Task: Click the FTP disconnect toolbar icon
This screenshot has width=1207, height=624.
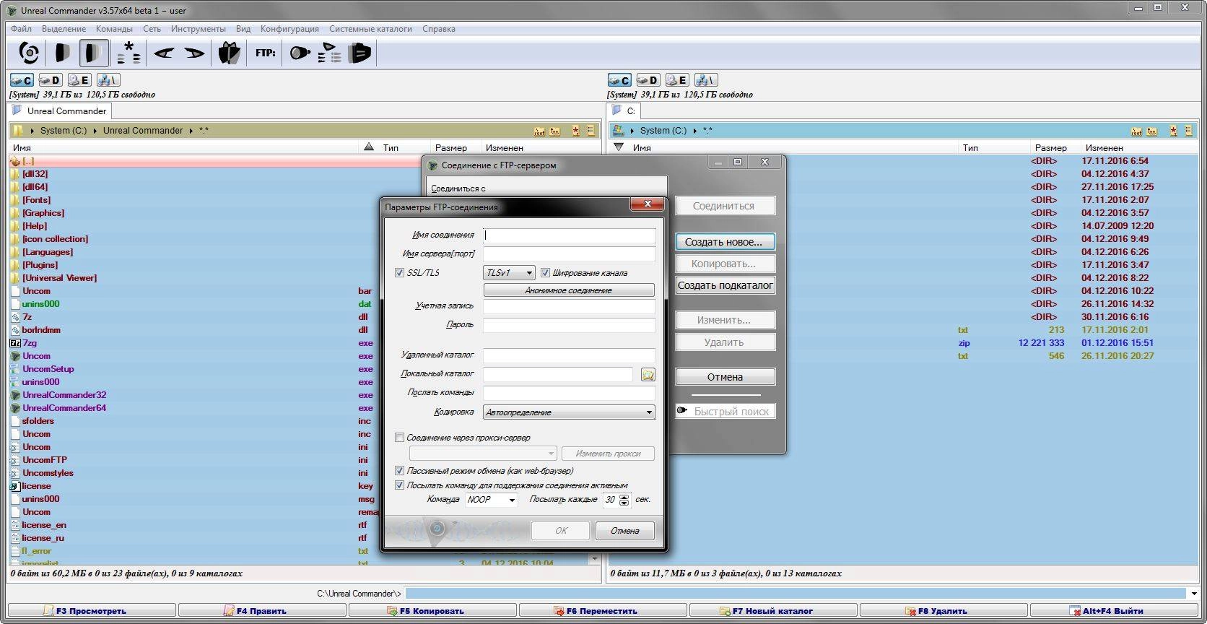Action: click(360, 53)
